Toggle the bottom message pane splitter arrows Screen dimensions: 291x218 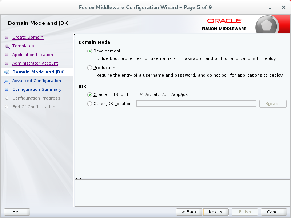click(x=79, y=179)
